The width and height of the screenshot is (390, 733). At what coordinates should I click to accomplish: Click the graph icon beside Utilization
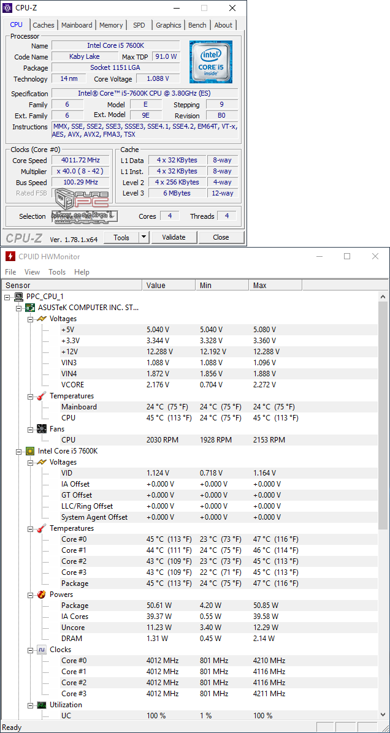click(42, 705)
